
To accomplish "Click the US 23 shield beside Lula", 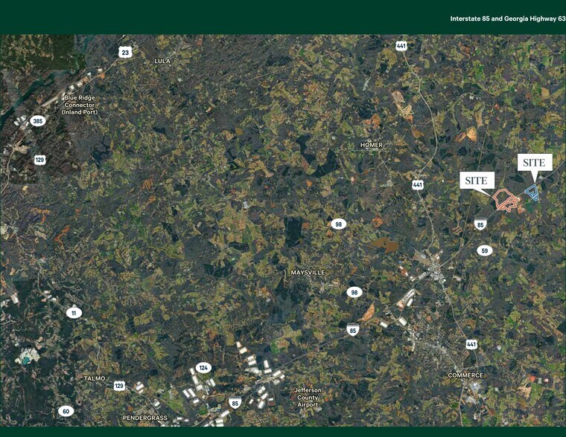I will click(x=125, y=53).
